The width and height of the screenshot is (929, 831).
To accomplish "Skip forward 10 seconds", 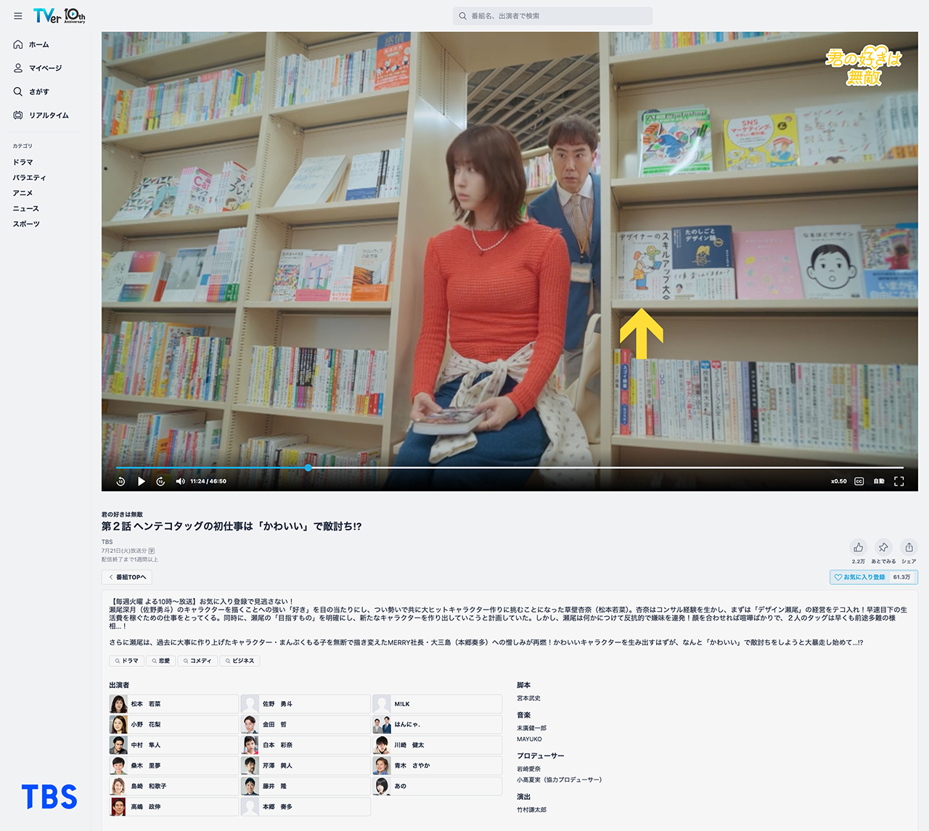I will [x=161, y=481].
